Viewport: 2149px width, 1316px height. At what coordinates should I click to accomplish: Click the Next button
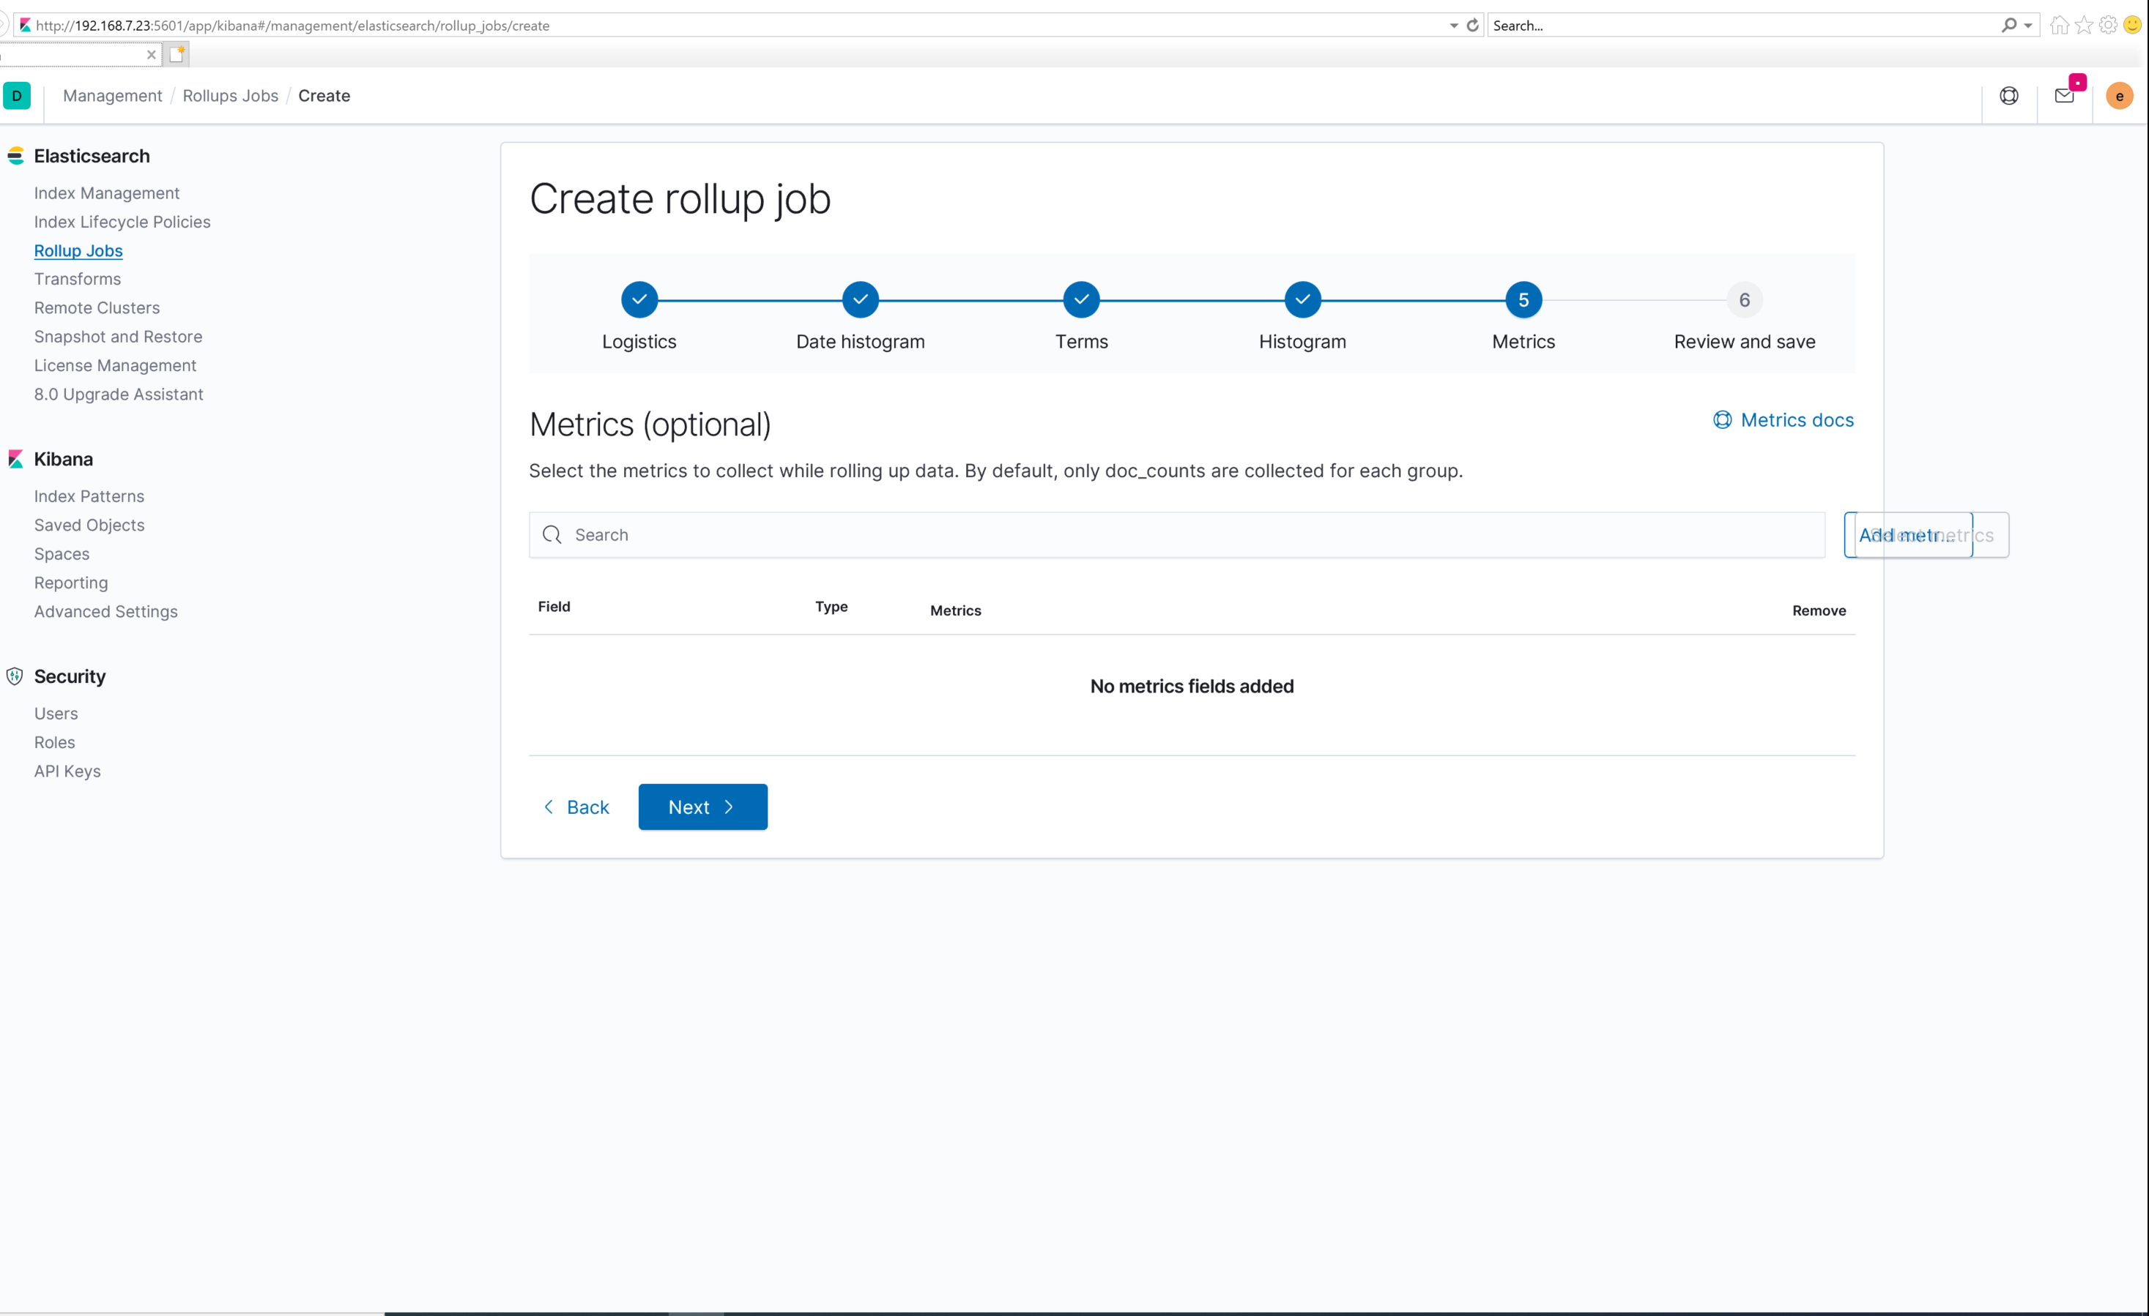click(703, 807)
